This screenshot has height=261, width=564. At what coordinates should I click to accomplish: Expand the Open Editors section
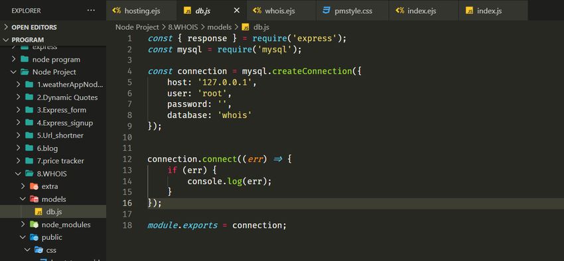(x=53, y=27)
